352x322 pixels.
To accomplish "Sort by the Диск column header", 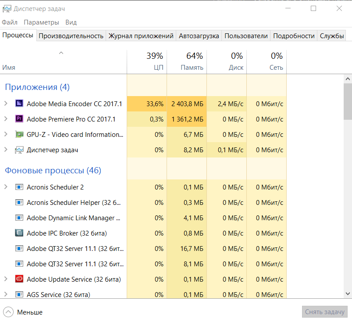I will point(227,61).
